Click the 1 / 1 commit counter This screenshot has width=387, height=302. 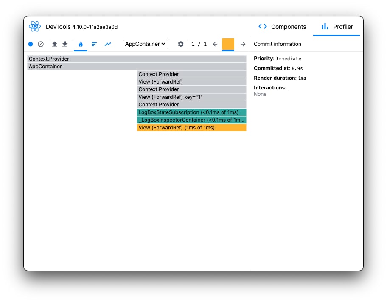(199, 44)
